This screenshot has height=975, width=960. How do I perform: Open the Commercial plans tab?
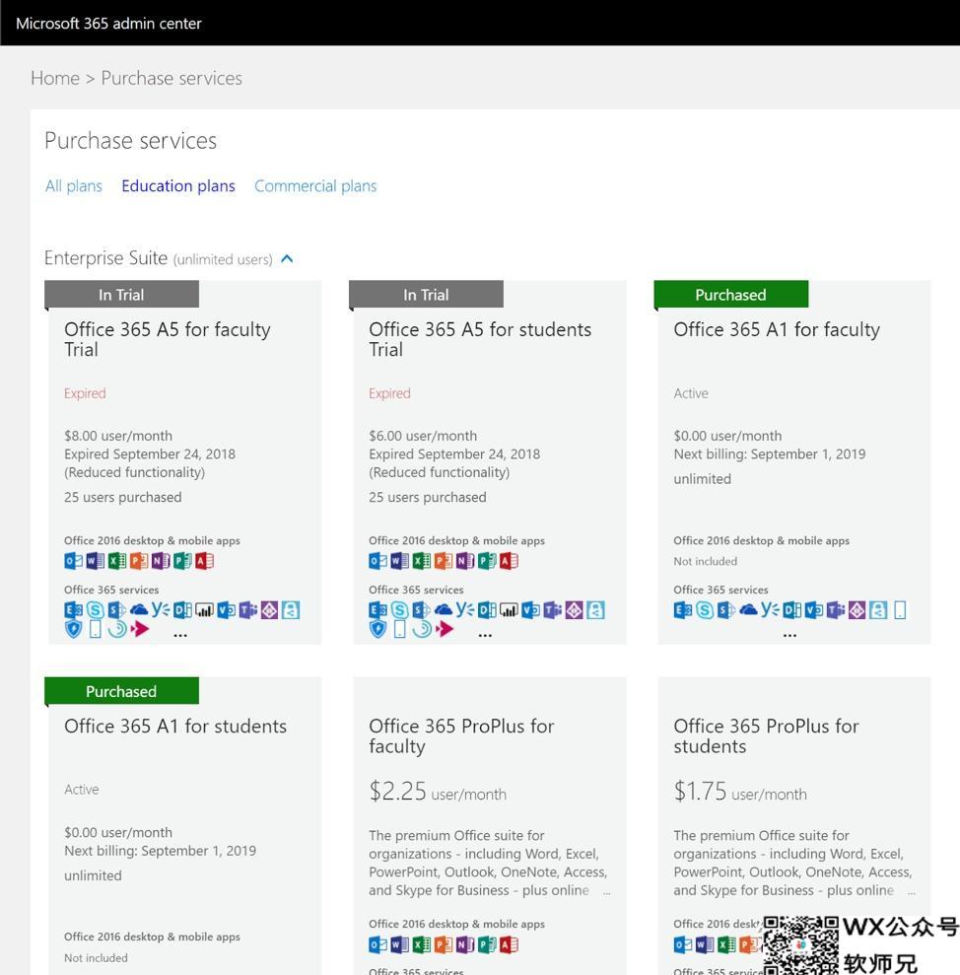coord(315,186)
